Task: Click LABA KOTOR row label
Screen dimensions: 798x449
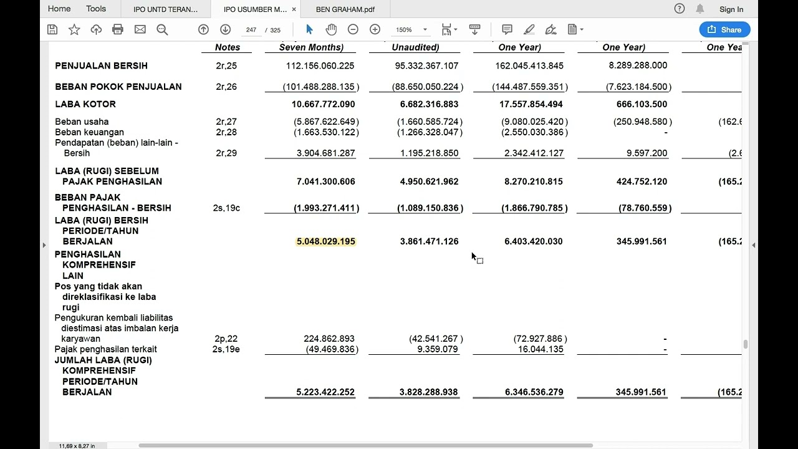Action: [85, 104]
